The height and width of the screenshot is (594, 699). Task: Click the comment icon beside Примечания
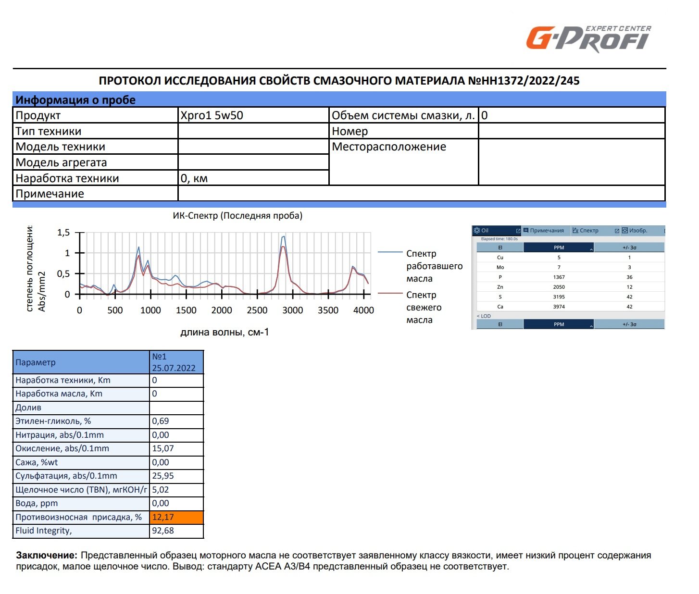[x=526, y=230]
